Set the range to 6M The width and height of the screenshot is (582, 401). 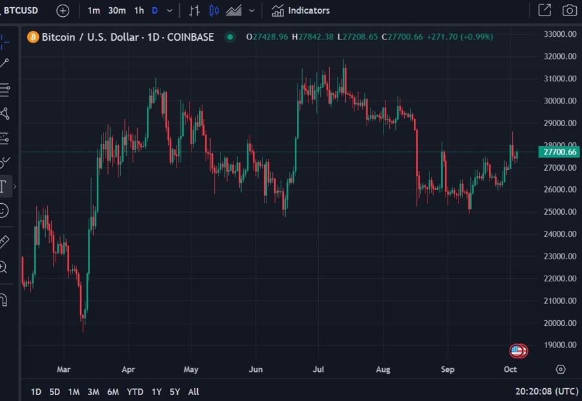point(113,392)
